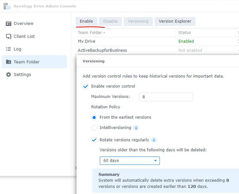Click the Enable button
The width and height of the screenshot is (239, 194).
pyautogui.click(x=86, y=21)
